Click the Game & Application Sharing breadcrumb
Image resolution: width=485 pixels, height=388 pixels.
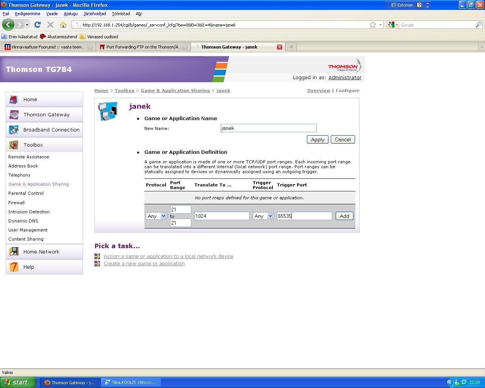click(x=175, y=91)
